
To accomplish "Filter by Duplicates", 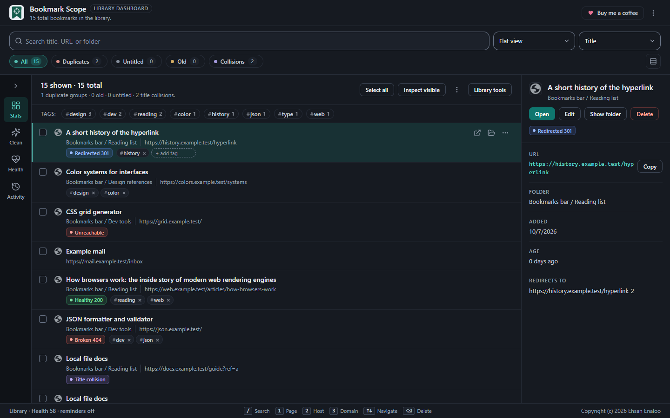I will 79,61.
